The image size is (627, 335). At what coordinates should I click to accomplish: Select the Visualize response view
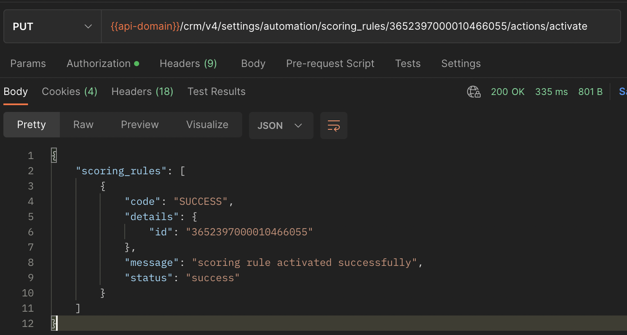tap(207, 125)
